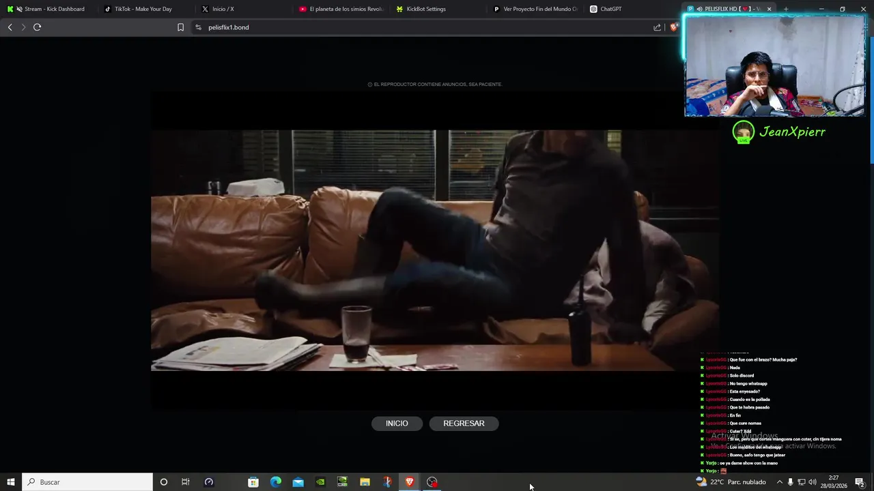This screenshot has width=874, height=491.
Task: Open the green GPU app icon on taskbar
Action: tap(343, 482)
